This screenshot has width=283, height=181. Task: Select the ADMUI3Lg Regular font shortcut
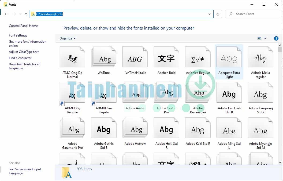72,94
